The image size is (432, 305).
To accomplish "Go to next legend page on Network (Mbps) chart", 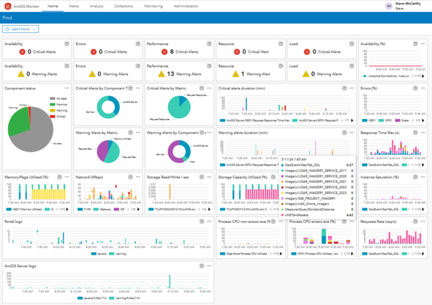I will coord(138,209).
